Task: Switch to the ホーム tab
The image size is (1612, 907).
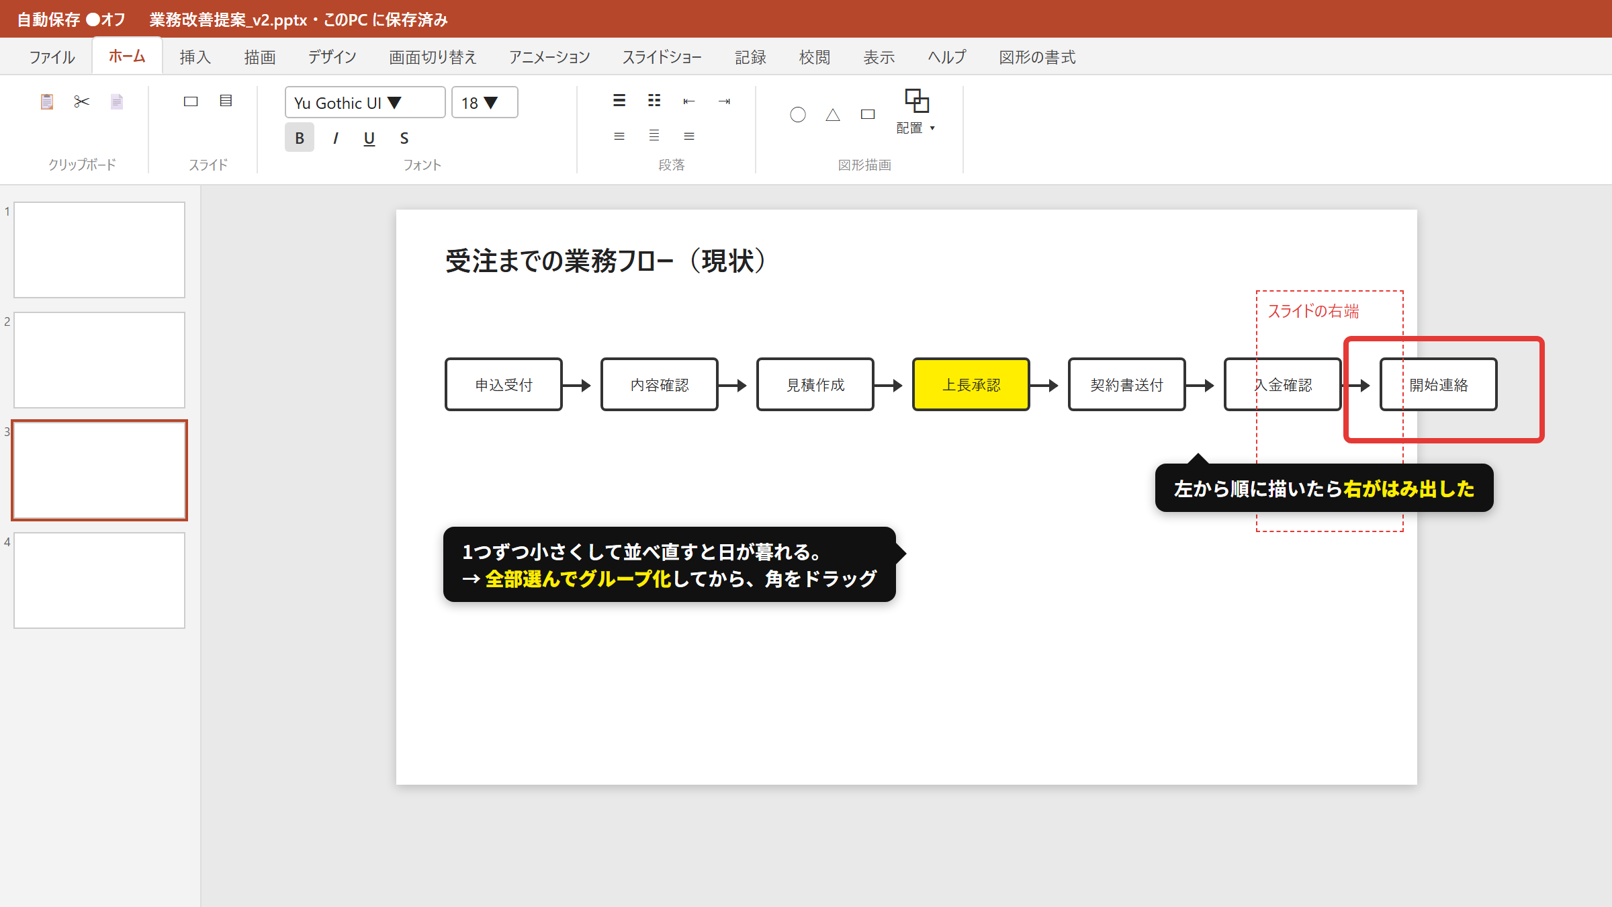Action: [x=127, y=56]
